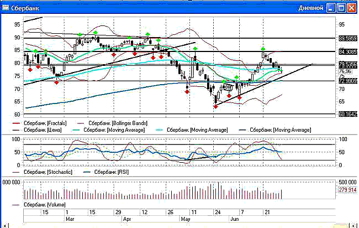Click the scroll left arrow at bottom

tap(5, 226)
